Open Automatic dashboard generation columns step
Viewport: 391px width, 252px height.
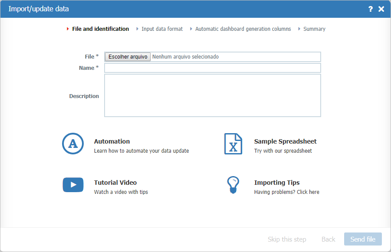(x=243, y=29)
